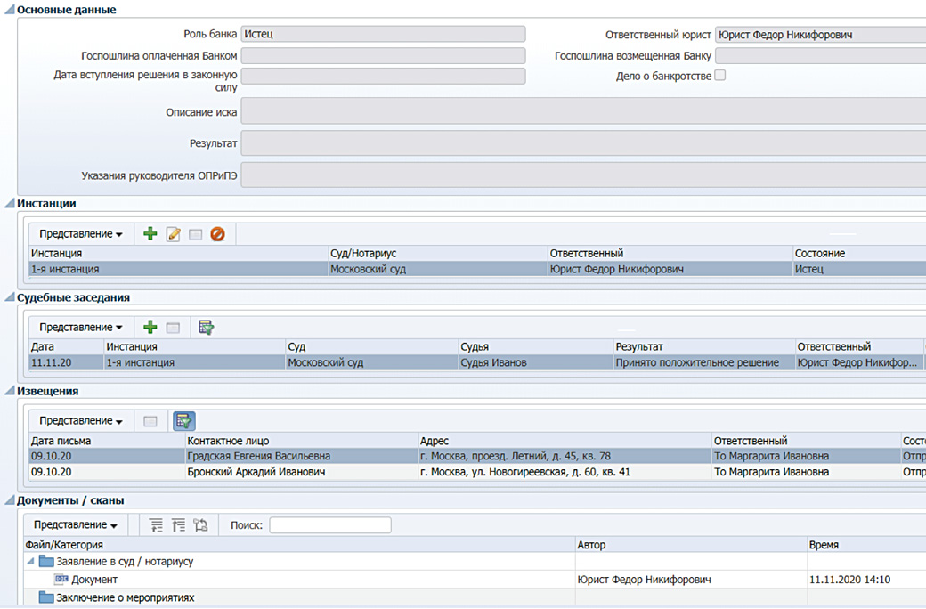Click the expand all icon in Документы toolbar
Image resolution: width=926 pixels, height=609 pixels.
coord(157,525)
